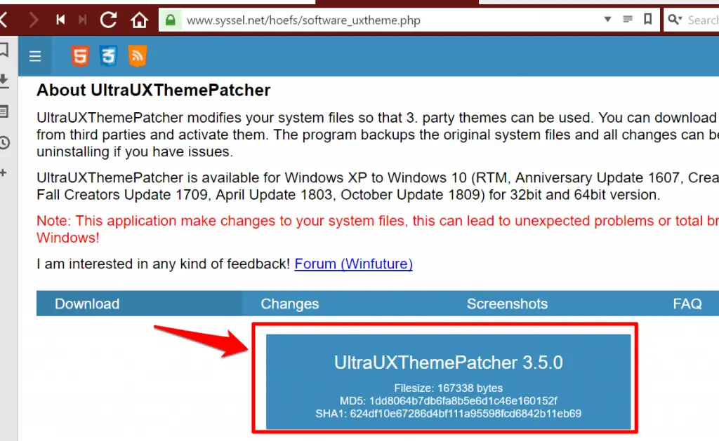Open the orange RSS feed icon
719x441 pixels.
click(x=137, y=56)
